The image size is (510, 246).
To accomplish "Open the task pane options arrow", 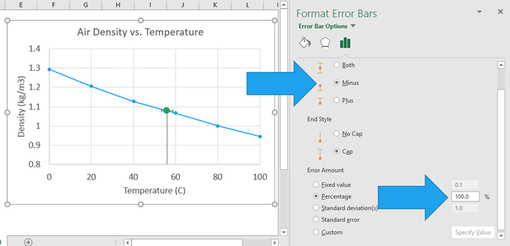I will coord(479,12).
